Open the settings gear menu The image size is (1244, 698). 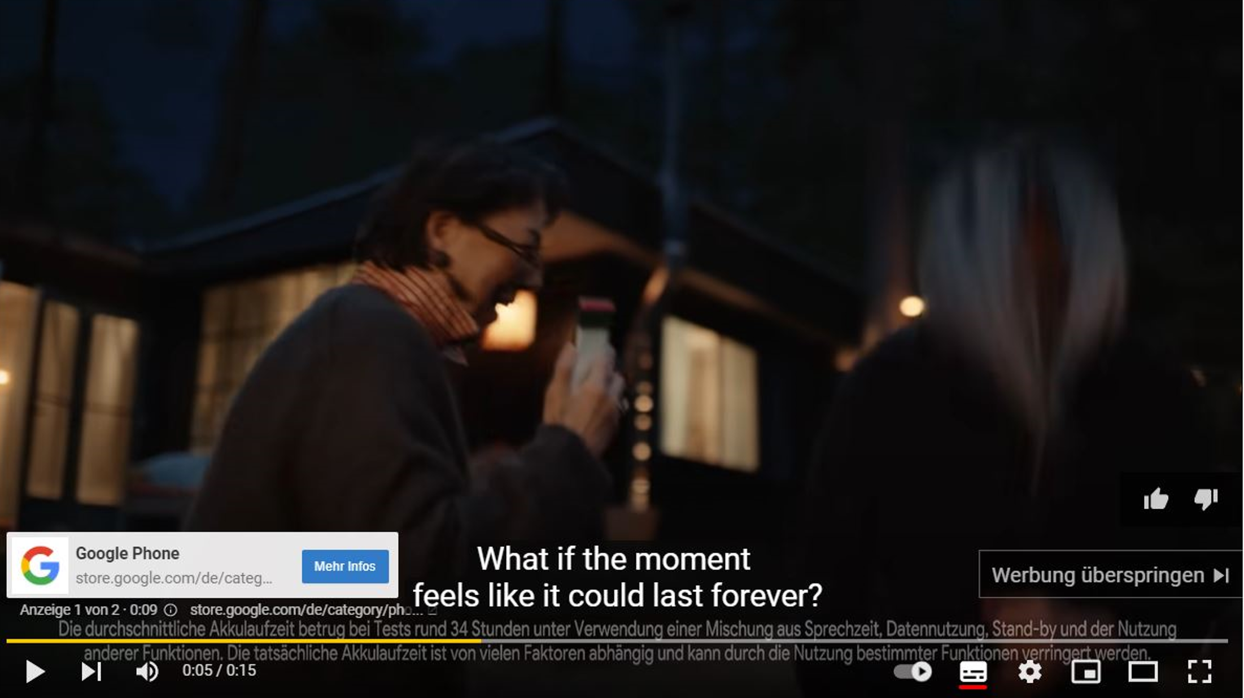(1029, 671)
